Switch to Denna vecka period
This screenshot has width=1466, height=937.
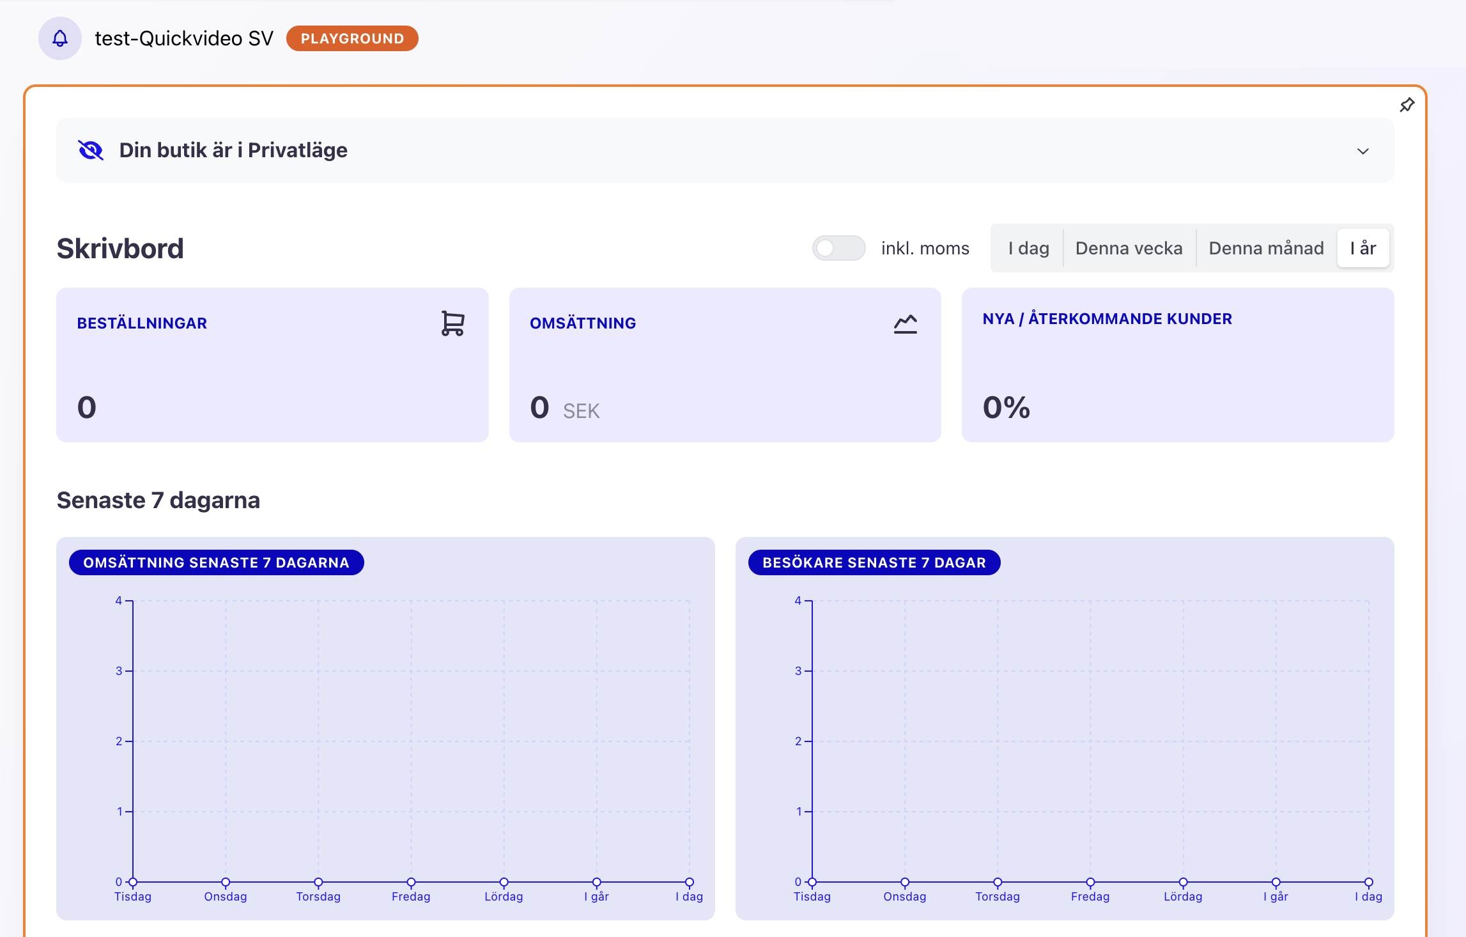pyautogui.click(x=1129, y=248)
